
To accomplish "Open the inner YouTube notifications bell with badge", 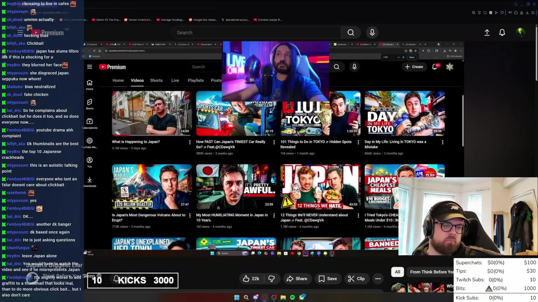I will click(435, 66).
